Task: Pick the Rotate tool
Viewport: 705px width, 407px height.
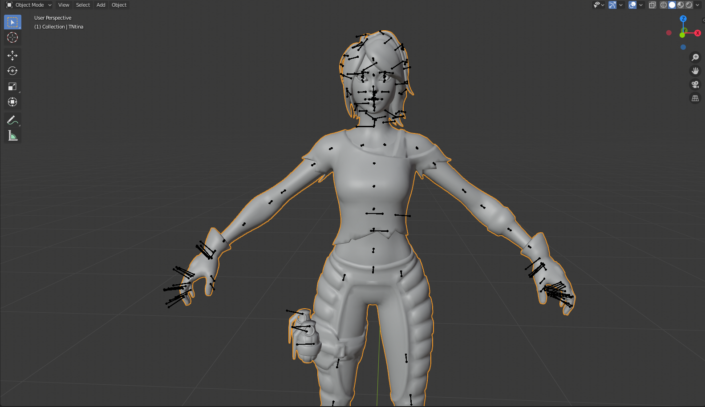Action: click(12, 71)
